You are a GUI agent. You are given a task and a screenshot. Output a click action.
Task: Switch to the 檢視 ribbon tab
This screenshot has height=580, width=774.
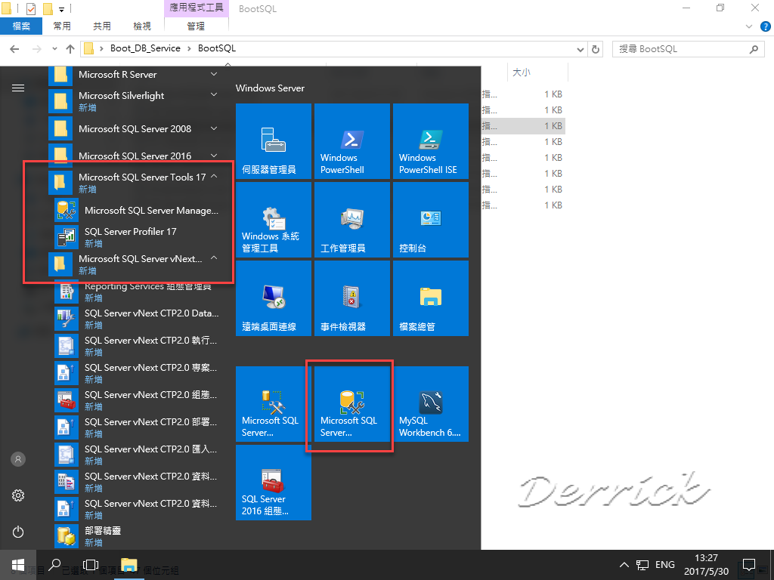(x=141, y=25)
